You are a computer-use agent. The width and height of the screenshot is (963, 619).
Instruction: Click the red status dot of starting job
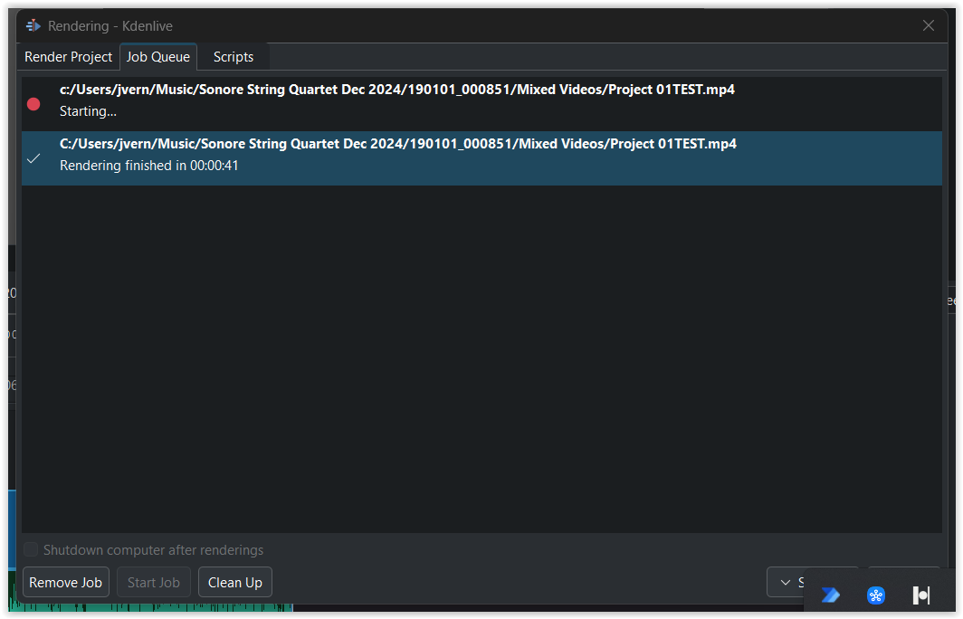coord(33,104)
